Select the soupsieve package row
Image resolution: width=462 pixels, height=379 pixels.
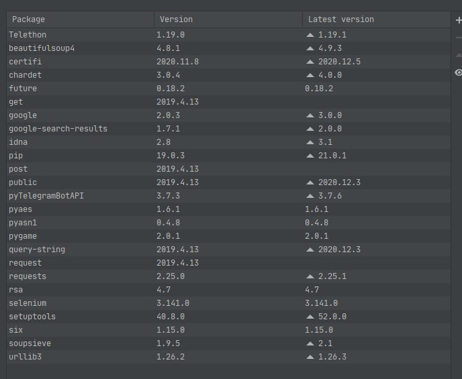click(x=228, y=343)
